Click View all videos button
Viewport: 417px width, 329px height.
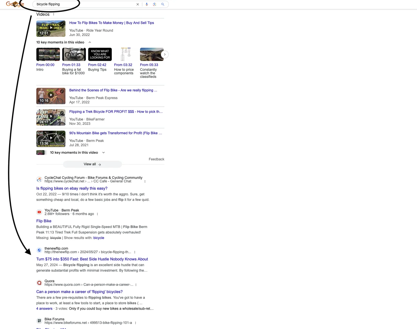click(x=92, y=164)
